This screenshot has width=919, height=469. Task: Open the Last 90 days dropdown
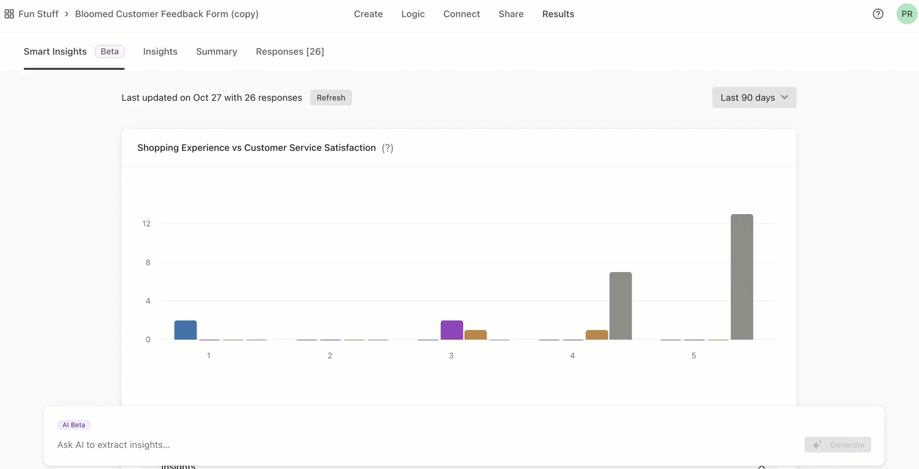click(x=754, y=97)
